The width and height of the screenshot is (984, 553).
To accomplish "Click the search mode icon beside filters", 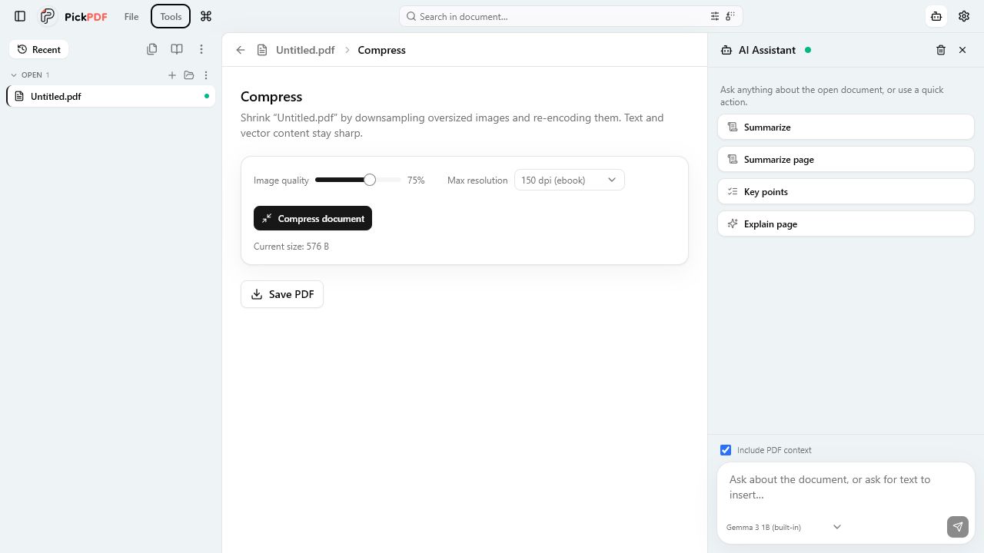I will [x=730, y=16].
